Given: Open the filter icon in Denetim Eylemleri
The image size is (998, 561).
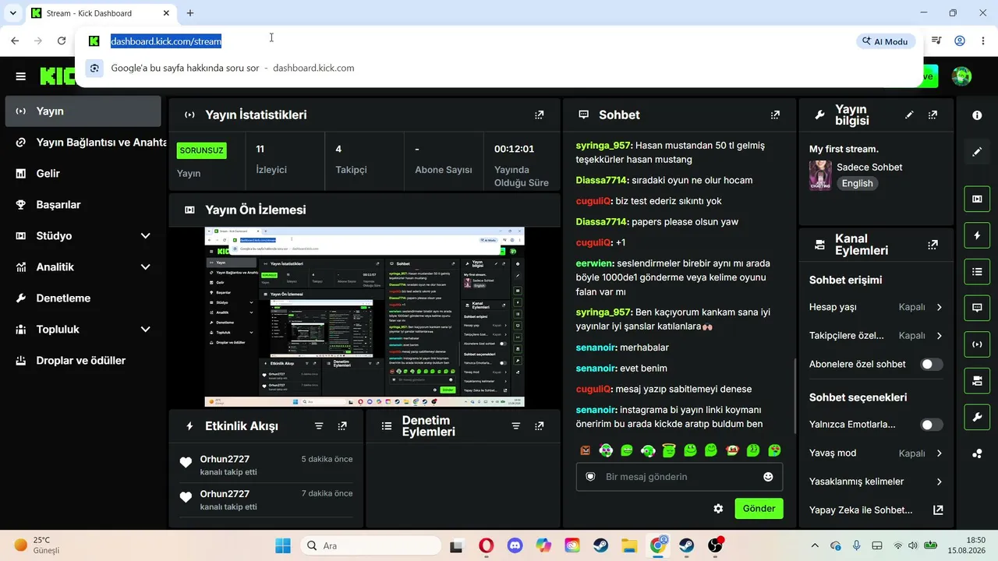Looking at the screenshot, I should click(x=515, y=426).
